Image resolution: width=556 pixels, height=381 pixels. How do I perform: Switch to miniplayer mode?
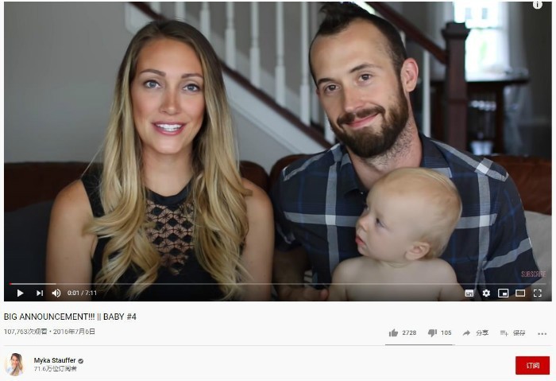click(x=503, y=293)
